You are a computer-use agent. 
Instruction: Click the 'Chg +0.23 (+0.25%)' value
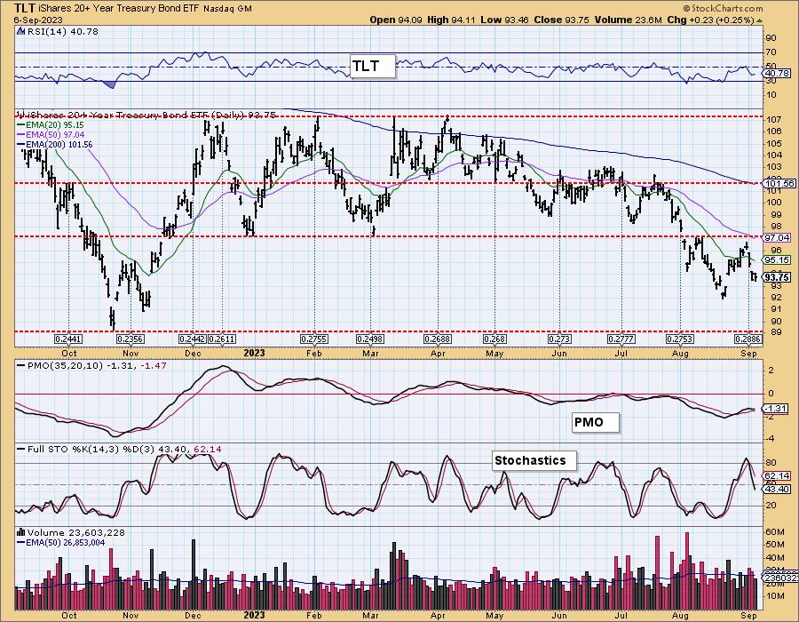(x=711, y=20)
